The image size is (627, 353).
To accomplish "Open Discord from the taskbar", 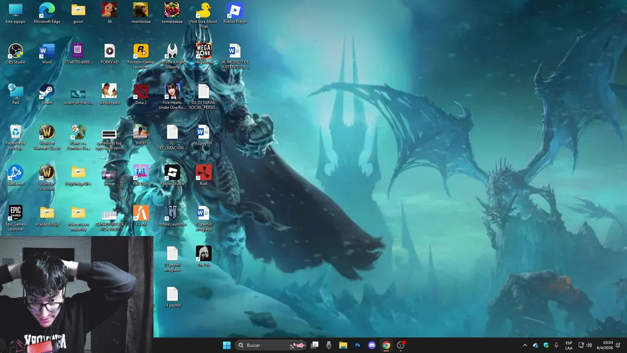I will pos(372,345).
